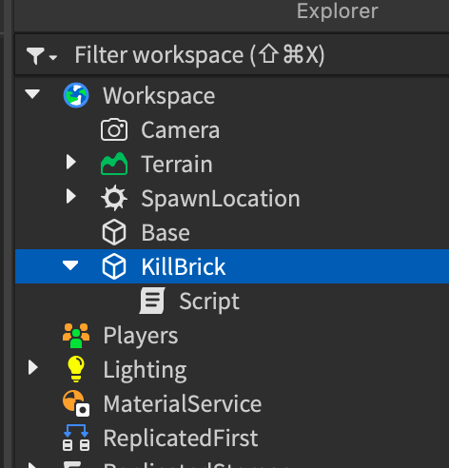Expand the SpawnLocation node
Viewport: 449px width, 468px height.
click(71, 196)
